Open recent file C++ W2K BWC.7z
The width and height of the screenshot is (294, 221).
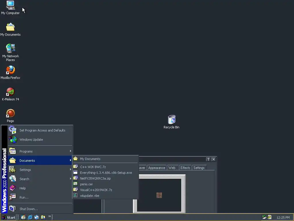(x=105, y=167)
